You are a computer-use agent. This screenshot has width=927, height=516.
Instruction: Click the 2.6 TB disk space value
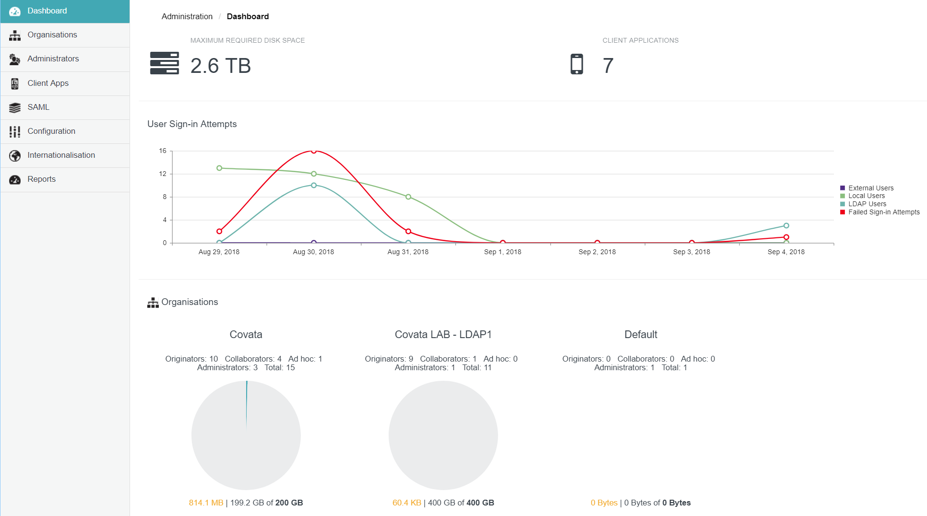[x=221, y=66]
